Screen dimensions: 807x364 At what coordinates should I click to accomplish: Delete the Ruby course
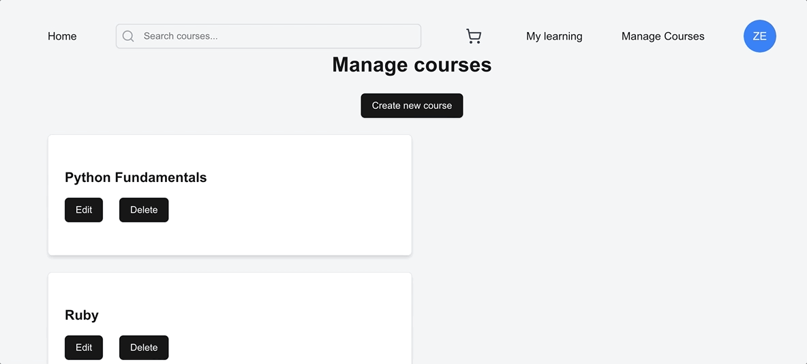pyautogui.click(x=144, y=348)
